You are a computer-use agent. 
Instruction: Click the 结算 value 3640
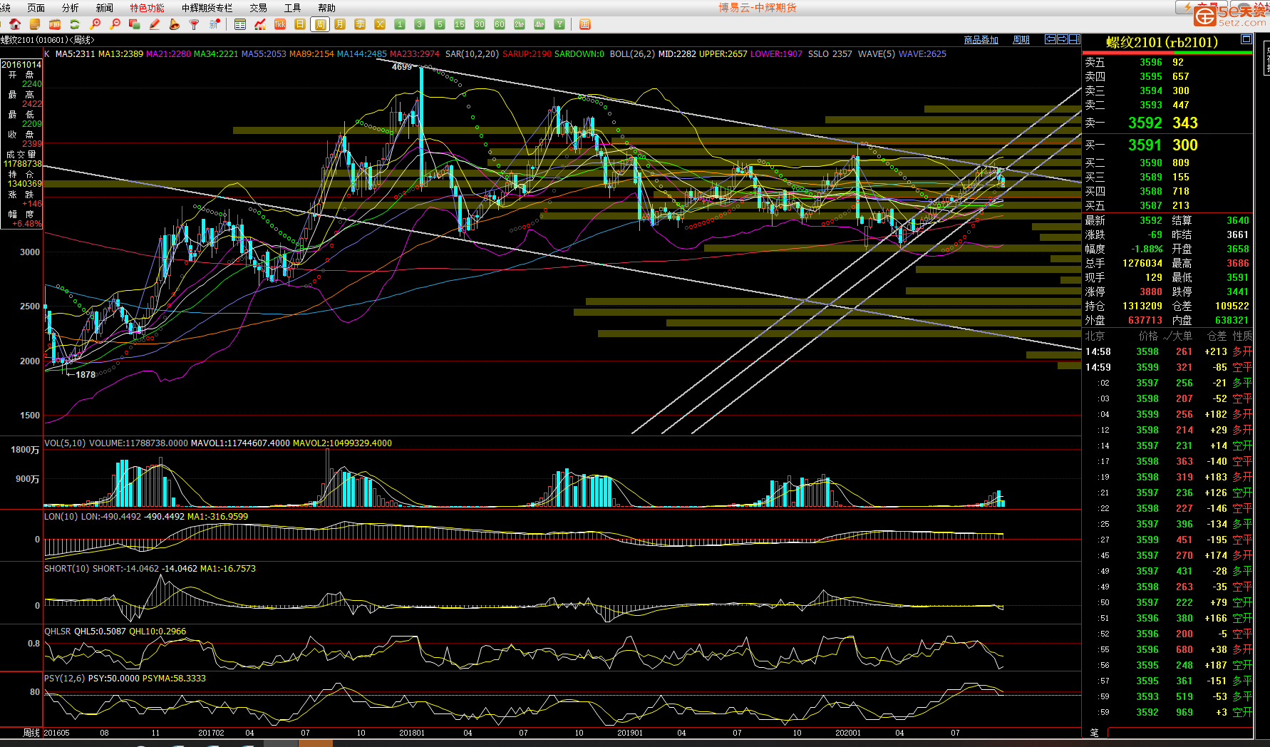point(1238,220)
